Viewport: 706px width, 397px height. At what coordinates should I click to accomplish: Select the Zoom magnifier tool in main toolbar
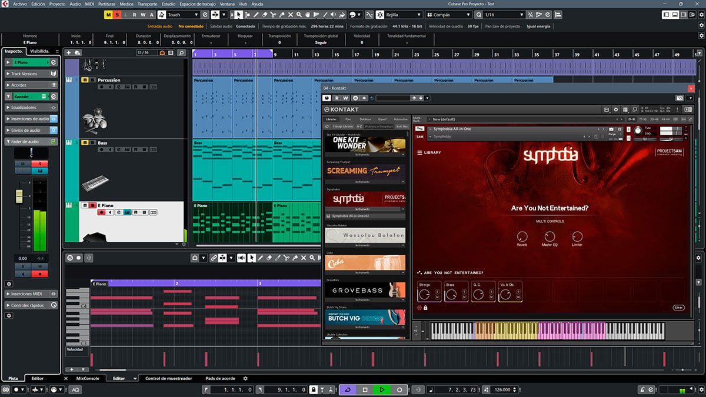[299, 15]
